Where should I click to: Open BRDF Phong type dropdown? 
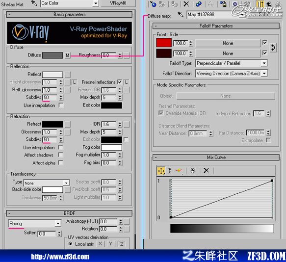tap(58, 224)
